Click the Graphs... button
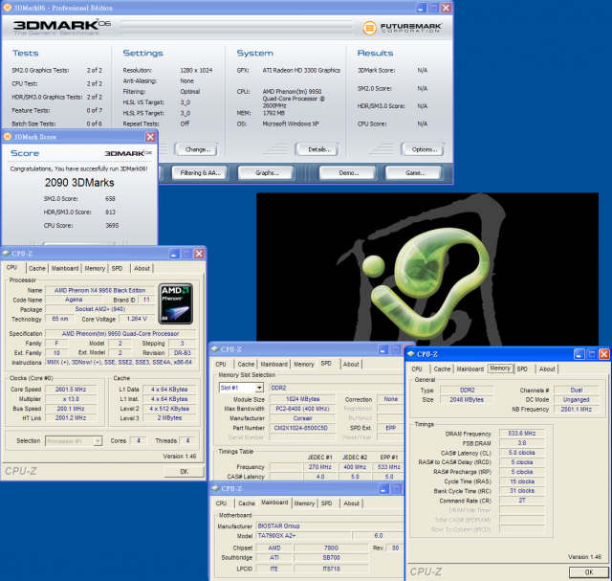The width and height of the screenshot is (612, 581). coord(267,172)
